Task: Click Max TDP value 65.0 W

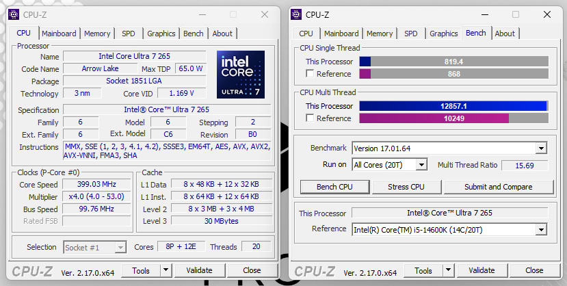Action: tap(191, 68)
